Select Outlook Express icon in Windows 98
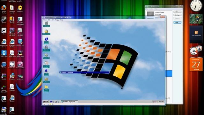Image resolution: width=204 pixels, height=115 pixels. [x=46, y=73]
